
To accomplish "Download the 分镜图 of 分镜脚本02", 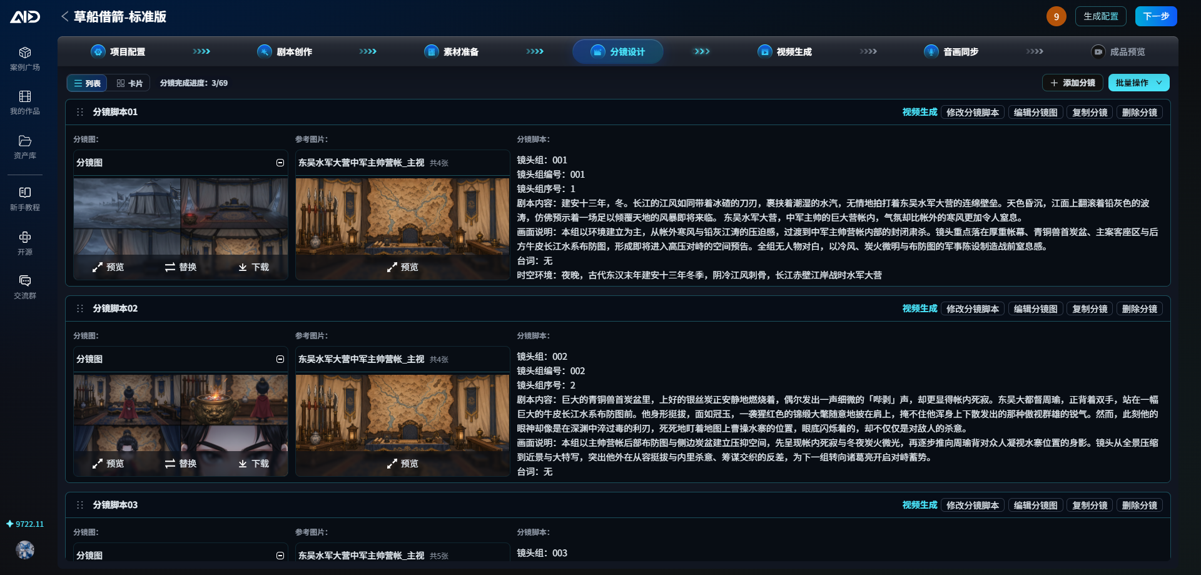I will pos(253,464).
